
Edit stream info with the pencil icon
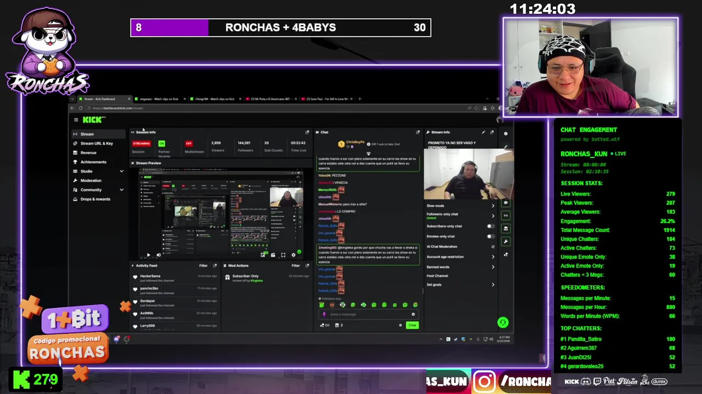pos(483,132)
